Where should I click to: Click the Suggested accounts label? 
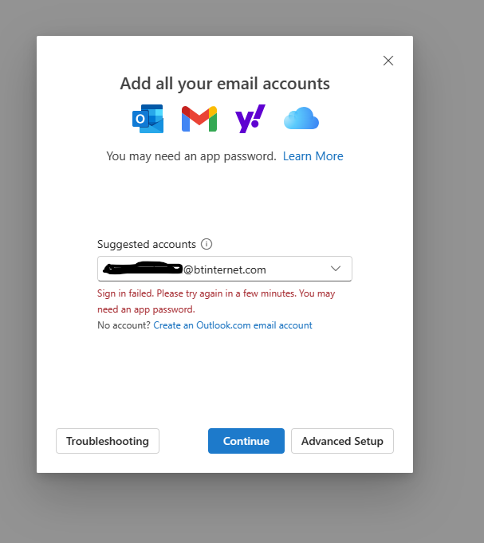coord(147,244)
